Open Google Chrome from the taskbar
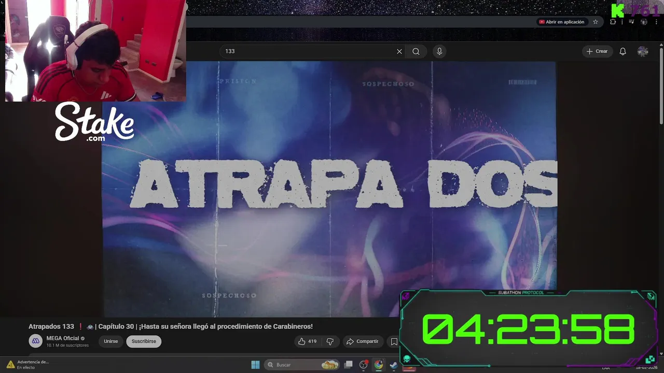This screenshot has height=373, width=664. [x=379, y=365]
